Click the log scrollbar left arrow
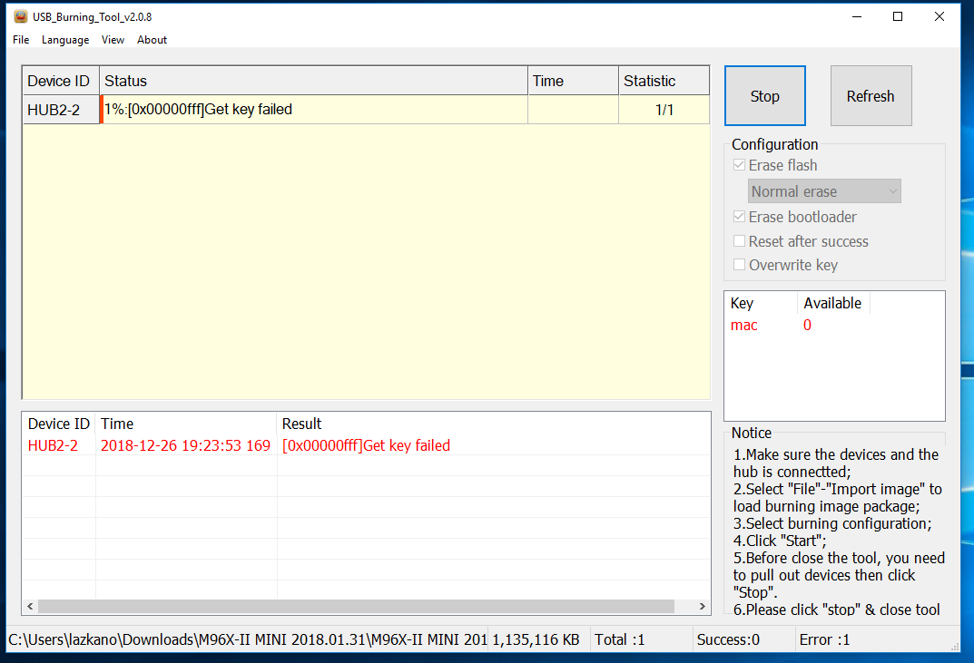Viewport: 974px width, 663px height. coord(31,607)
